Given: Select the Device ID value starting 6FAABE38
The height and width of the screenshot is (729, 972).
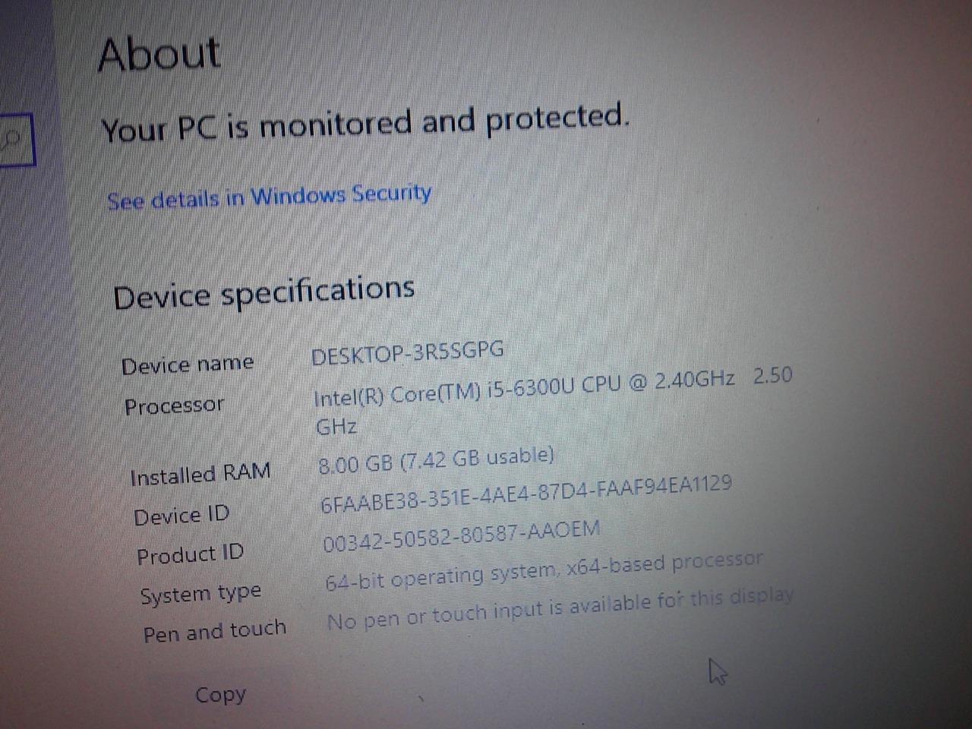Looking at the screenshot, I should click(x=526, y=494).
